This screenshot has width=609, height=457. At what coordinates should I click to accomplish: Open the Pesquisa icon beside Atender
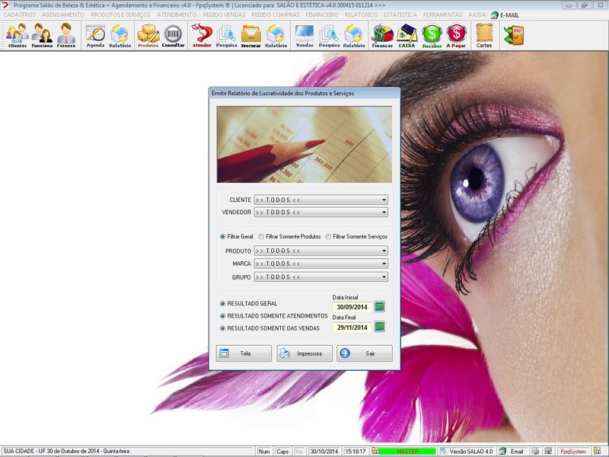pyautogui.click(x=226, y=35)
